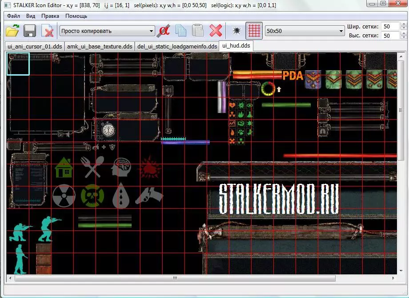Select the circular green-red ring indicator

tap(268, 89)
